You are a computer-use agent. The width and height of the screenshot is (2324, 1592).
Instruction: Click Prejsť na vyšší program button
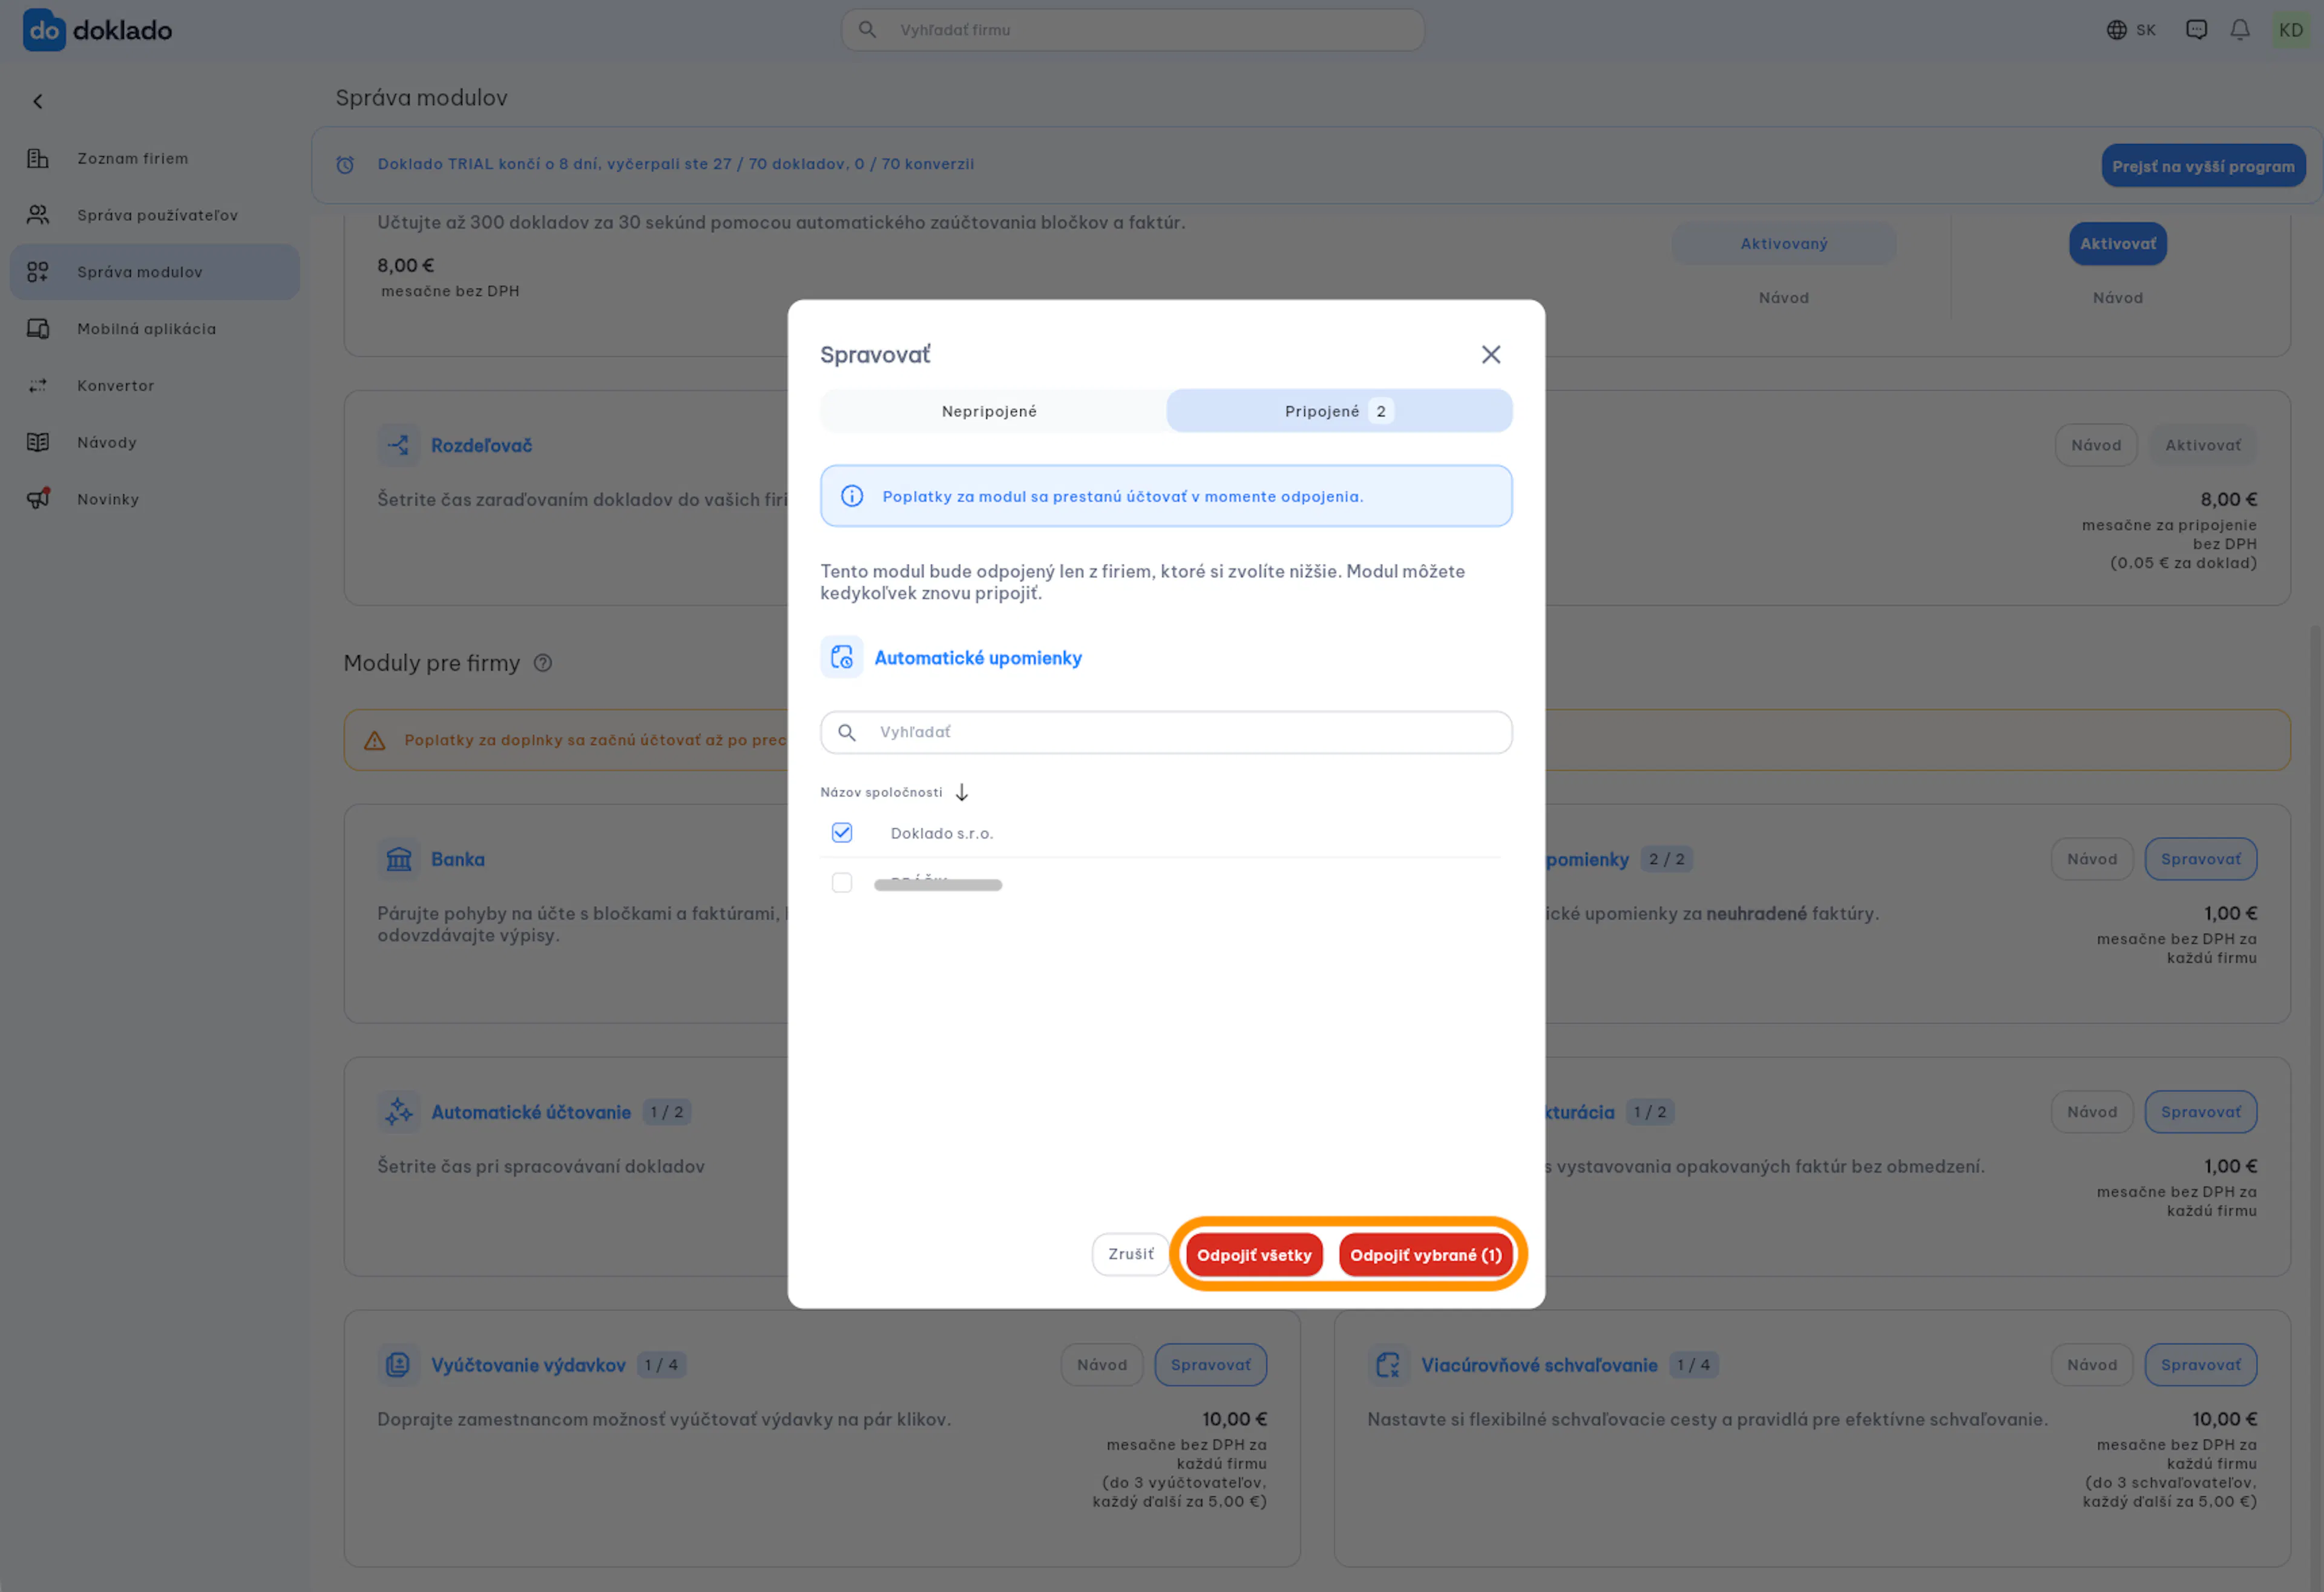click(x=2203, y=166)
